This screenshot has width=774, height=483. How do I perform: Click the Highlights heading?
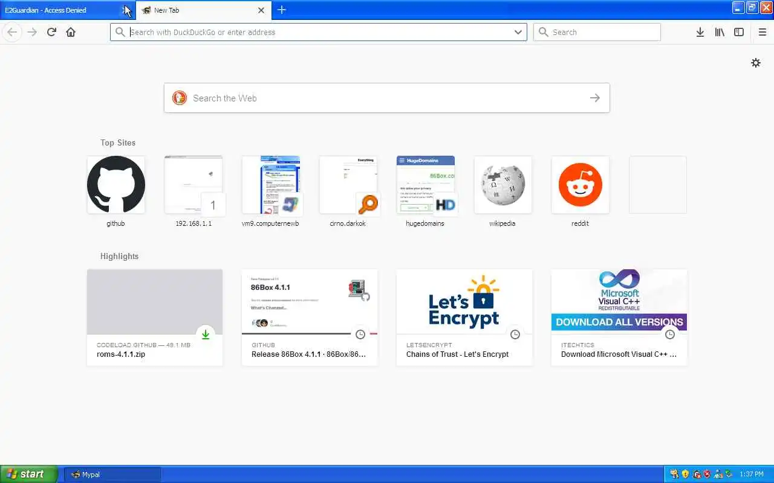pyautogui.click(x=119, y=256)
